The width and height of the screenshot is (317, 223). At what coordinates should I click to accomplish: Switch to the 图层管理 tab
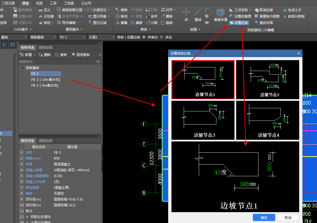tap(46, 141)
